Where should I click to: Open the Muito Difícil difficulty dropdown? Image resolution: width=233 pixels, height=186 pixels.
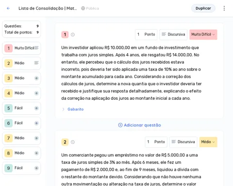tap(203, 34)
